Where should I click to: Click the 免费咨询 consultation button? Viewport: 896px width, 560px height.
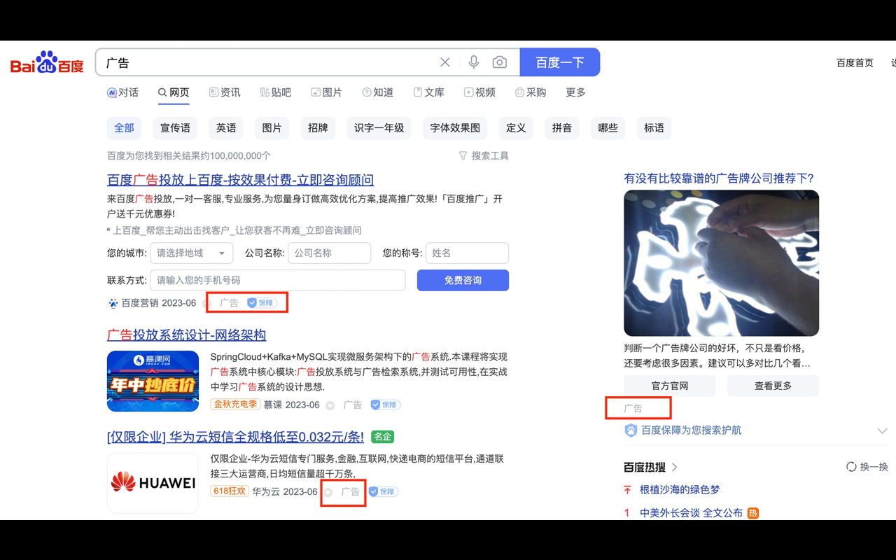coord(463,280)
